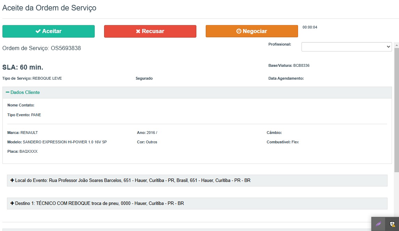The image size is (399, 231).
Task: Expand the Local do Evento panel
Action: pyautogui.click(x=197, y=181)
